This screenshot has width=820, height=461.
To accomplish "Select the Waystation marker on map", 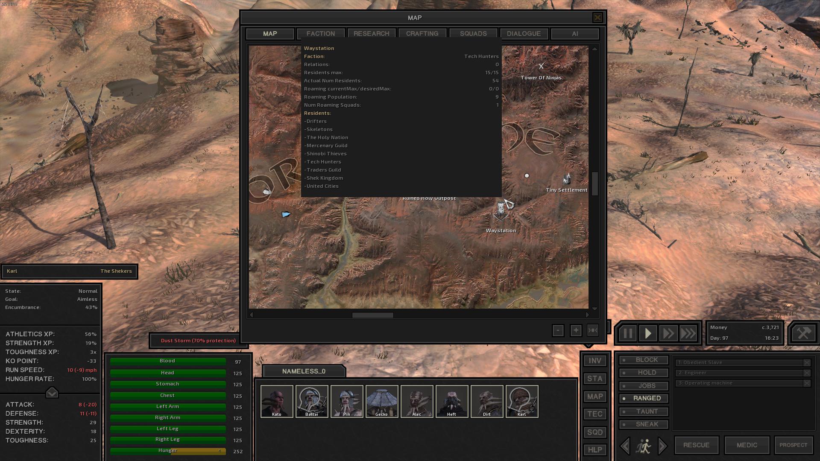I will (501, 210).
